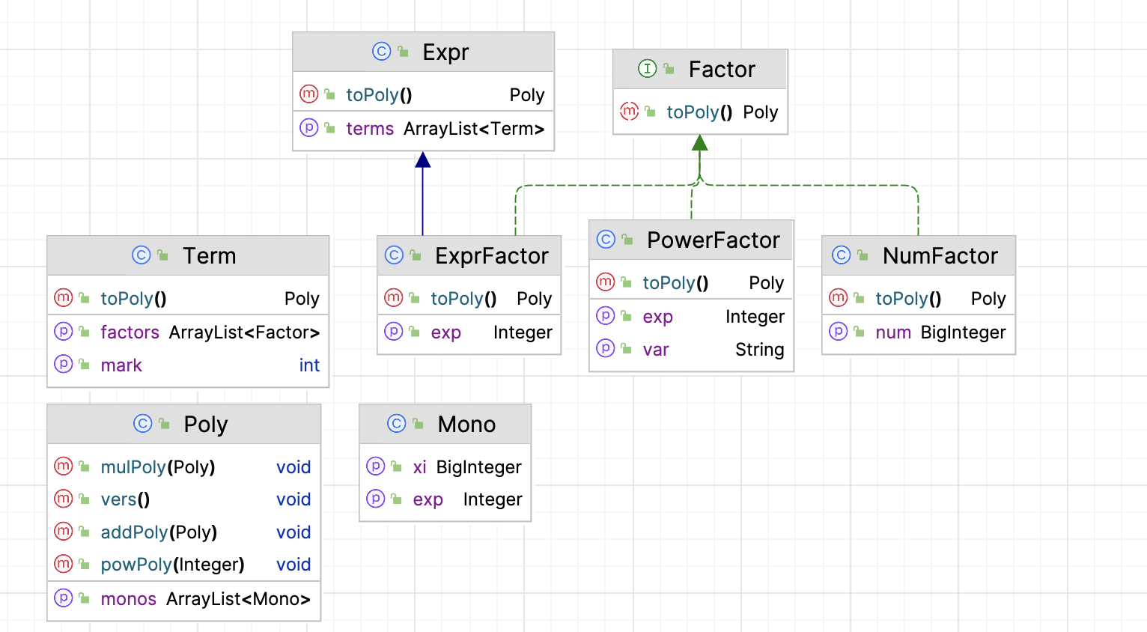Click the green arrowhead under Factor
The image size is (1147, 632).
point(700,142)
